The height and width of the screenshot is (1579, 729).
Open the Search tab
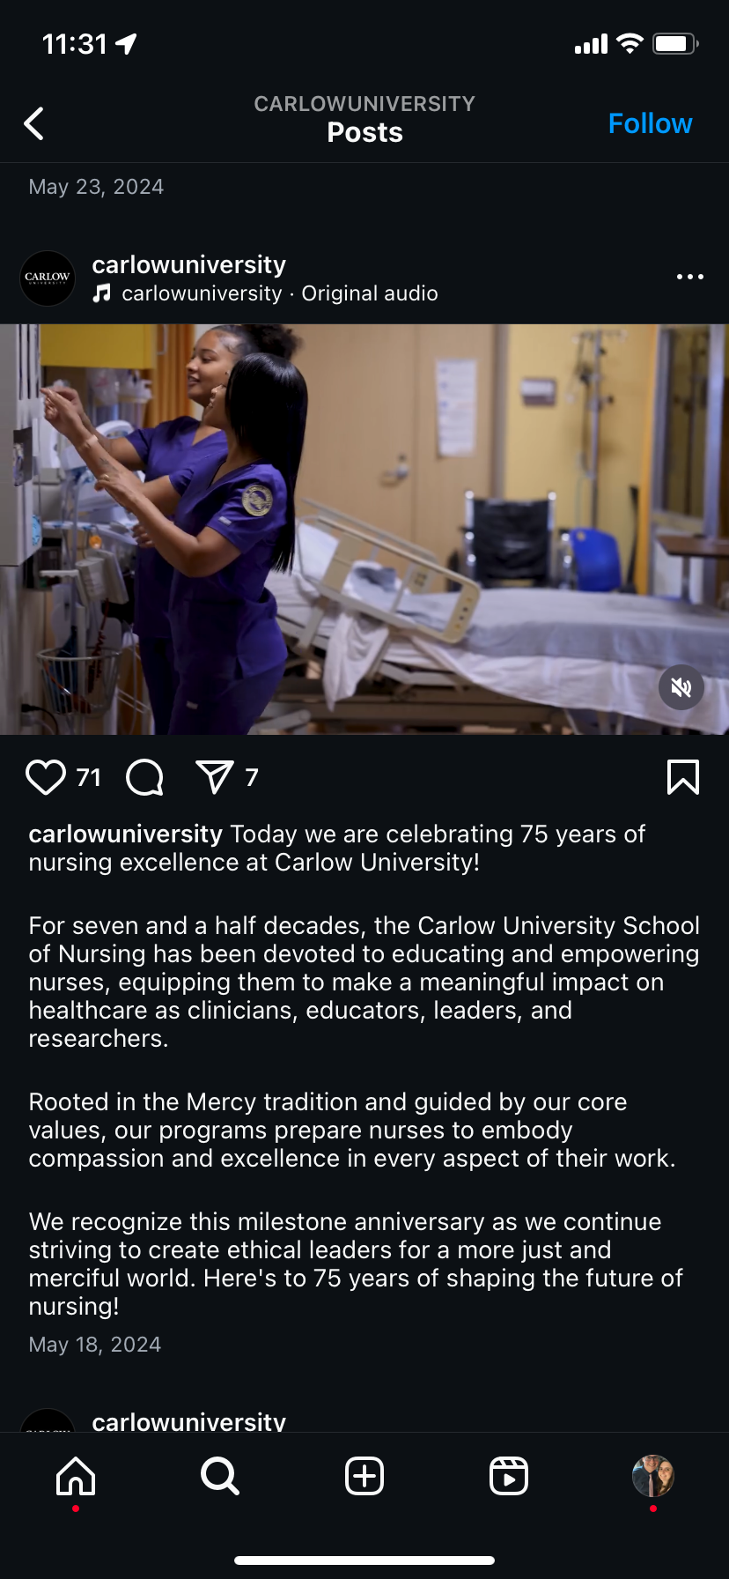coord(219,1476)
